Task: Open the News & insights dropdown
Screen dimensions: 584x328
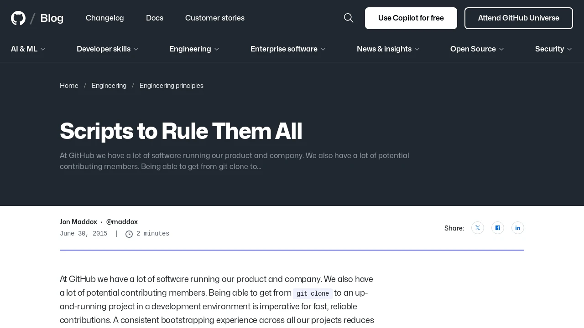Action: click(388, 49)
